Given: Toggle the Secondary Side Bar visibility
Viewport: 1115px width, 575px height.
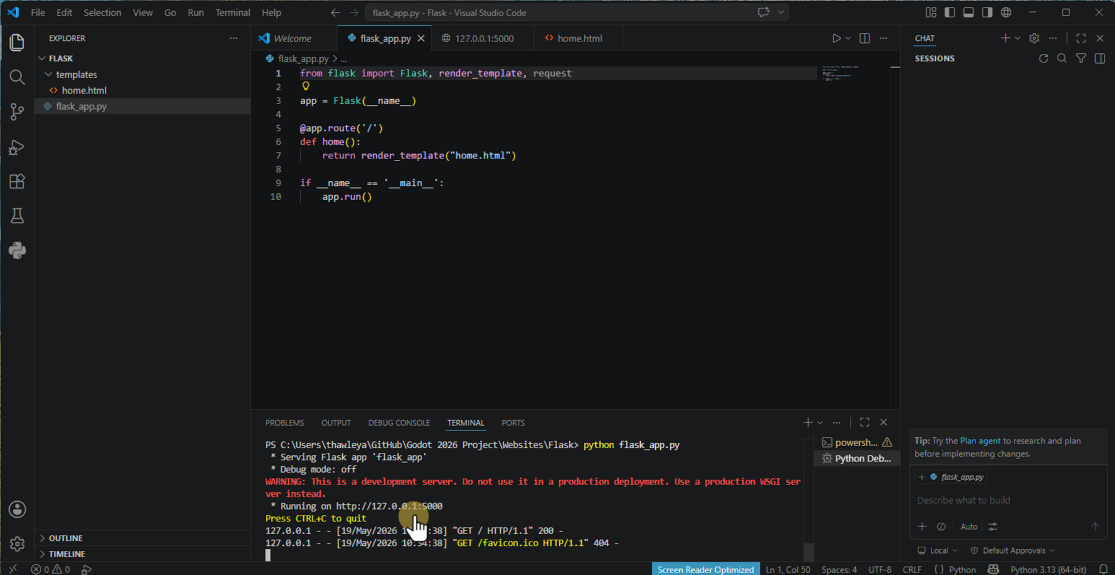Looking at the screenshot, I should click(987, 12).
